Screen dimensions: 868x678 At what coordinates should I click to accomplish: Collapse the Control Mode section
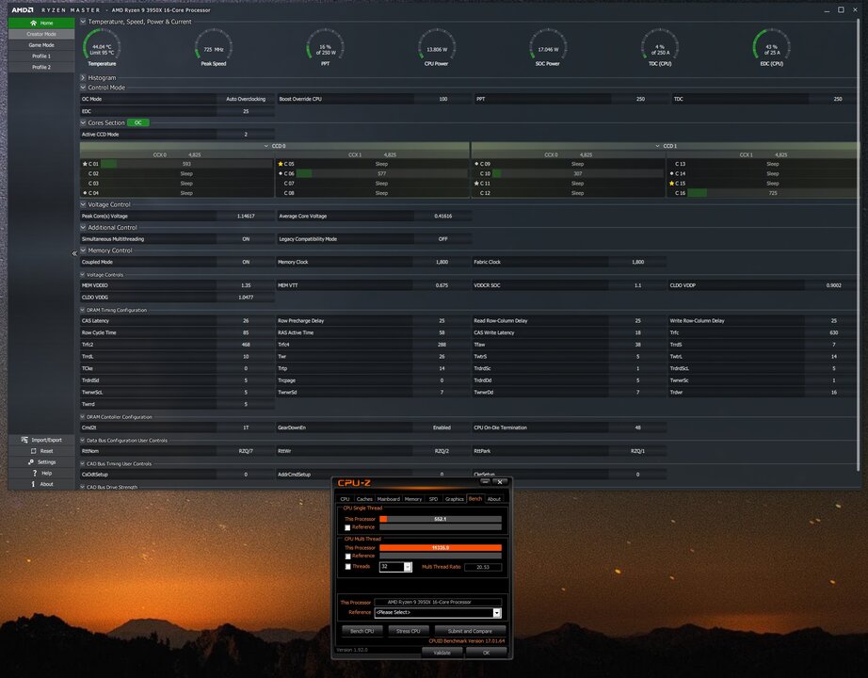click(83, 88)
